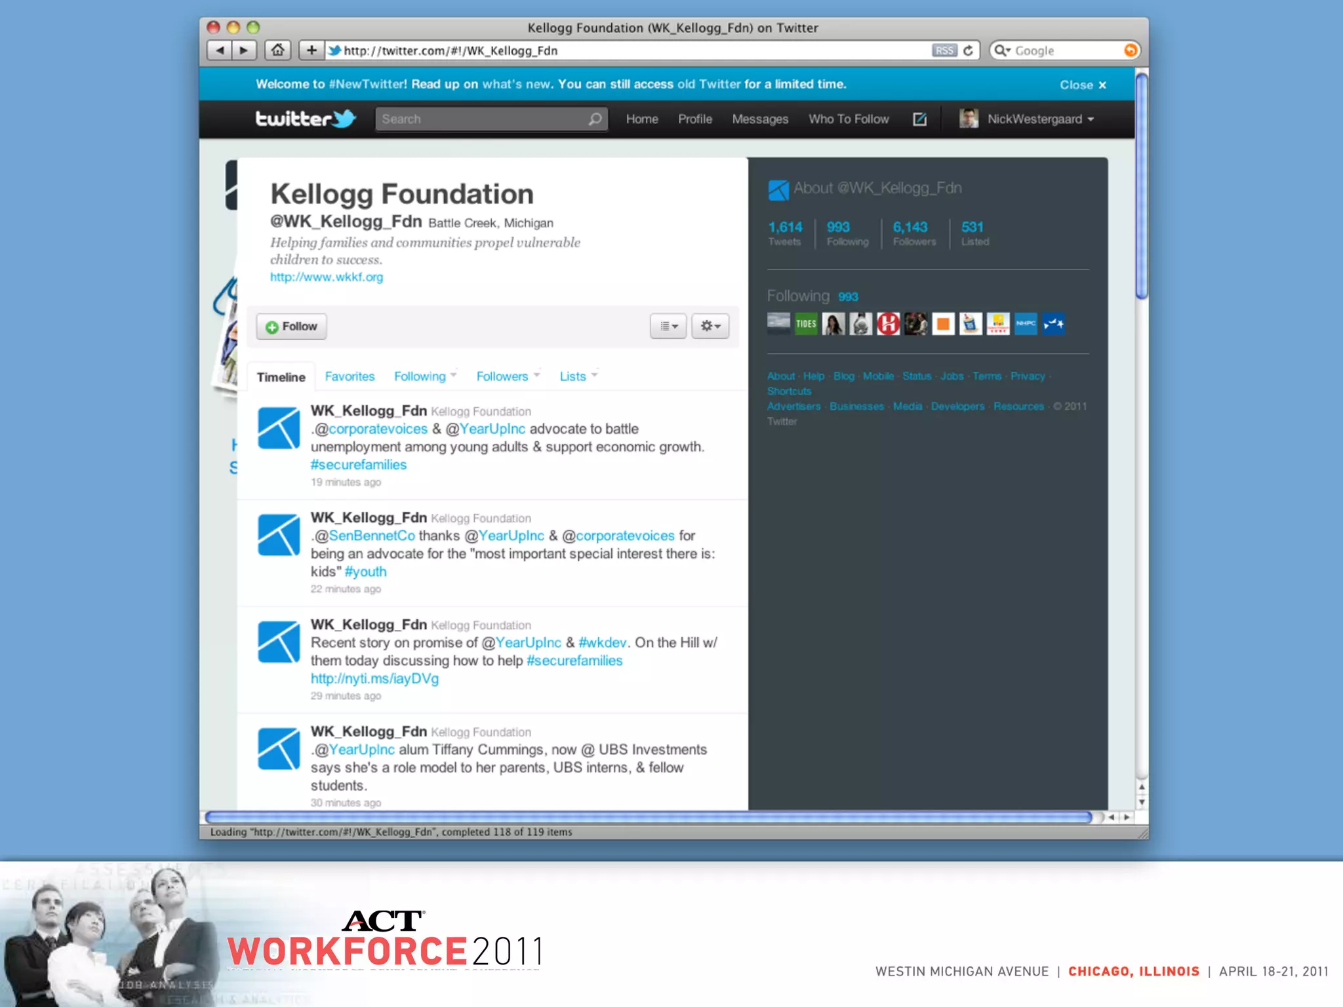This screenshot has height=1007, width=1343.
Task: Open Messages in the Twitter top bar
Action: click(x=760, y=119)
